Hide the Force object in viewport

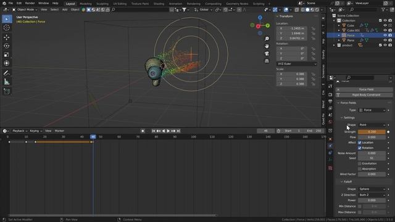385,35
